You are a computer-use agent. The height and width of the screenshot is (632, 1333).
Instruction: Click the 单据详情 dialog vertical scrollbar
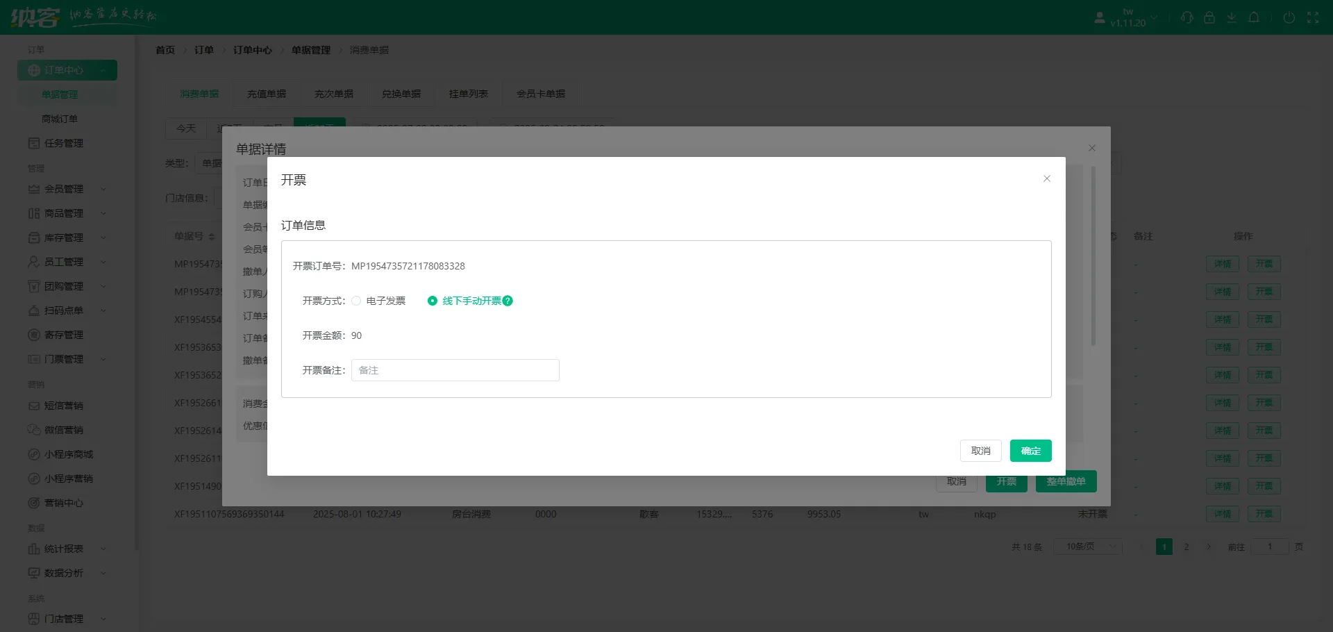coord(1093,257)
